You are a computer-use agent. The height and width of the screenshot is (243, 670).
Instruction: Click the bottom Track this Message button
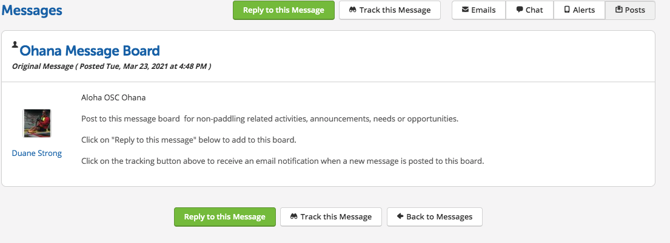click(330, 217)
